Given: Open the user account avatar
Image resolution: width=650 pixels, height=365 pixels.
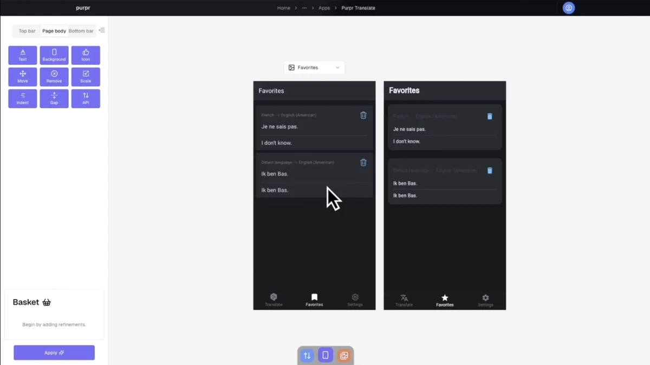Looking at the screenshot, I should (x=569, y=8).
